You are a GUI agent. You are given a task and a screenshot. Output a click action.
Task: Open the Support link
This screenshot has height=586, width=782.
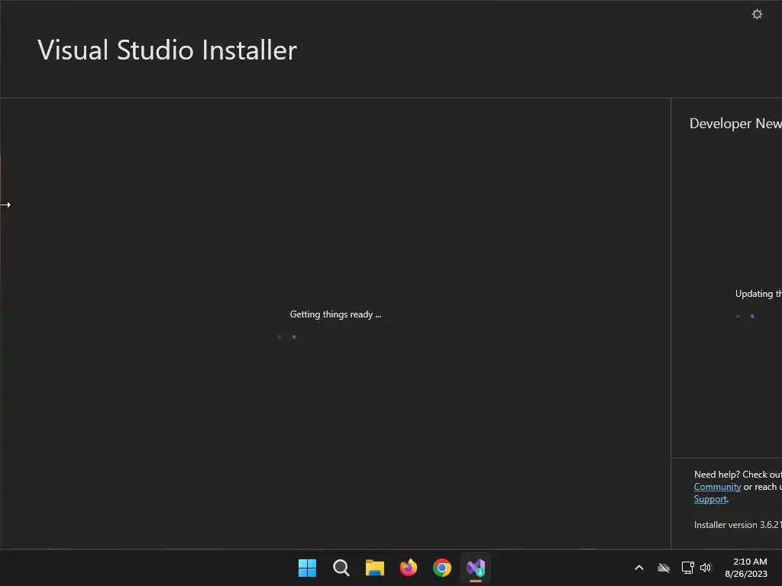710,499
